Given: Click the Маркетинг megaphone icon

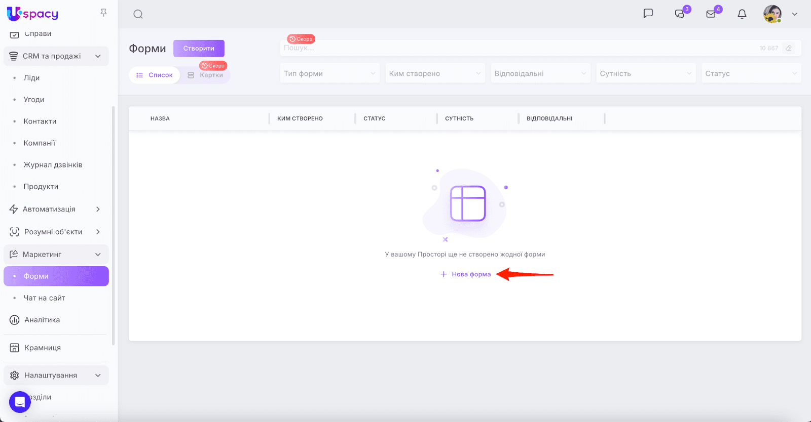Looking at the screenshot, I should (x=14, y=254).
